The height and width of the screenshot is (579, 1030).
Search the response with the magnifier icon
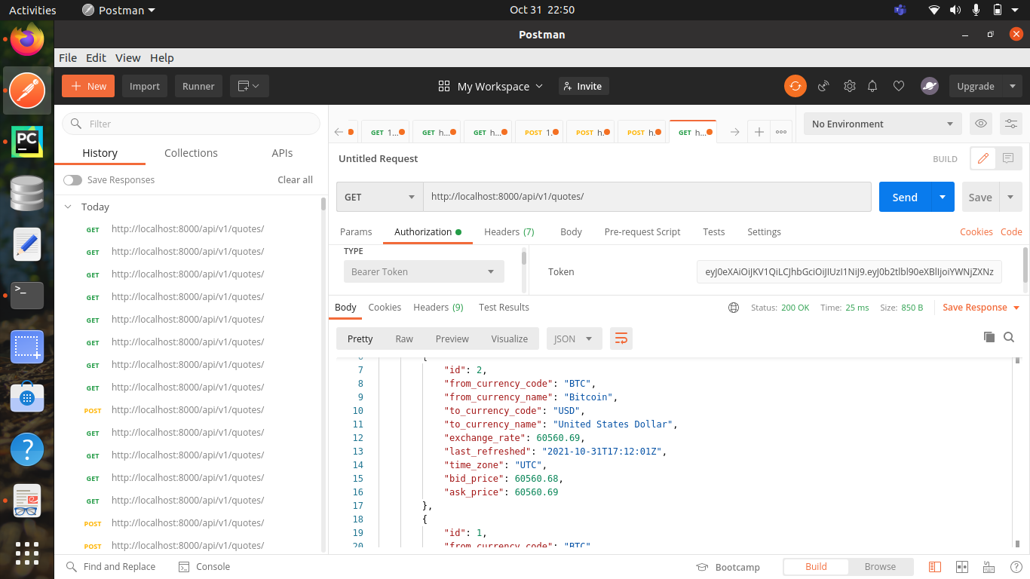click(1009, 337)
